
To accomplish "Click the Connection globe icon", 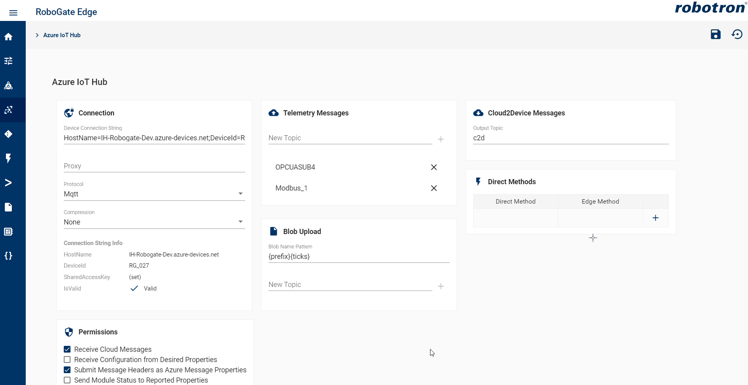I will coord(69,113).
